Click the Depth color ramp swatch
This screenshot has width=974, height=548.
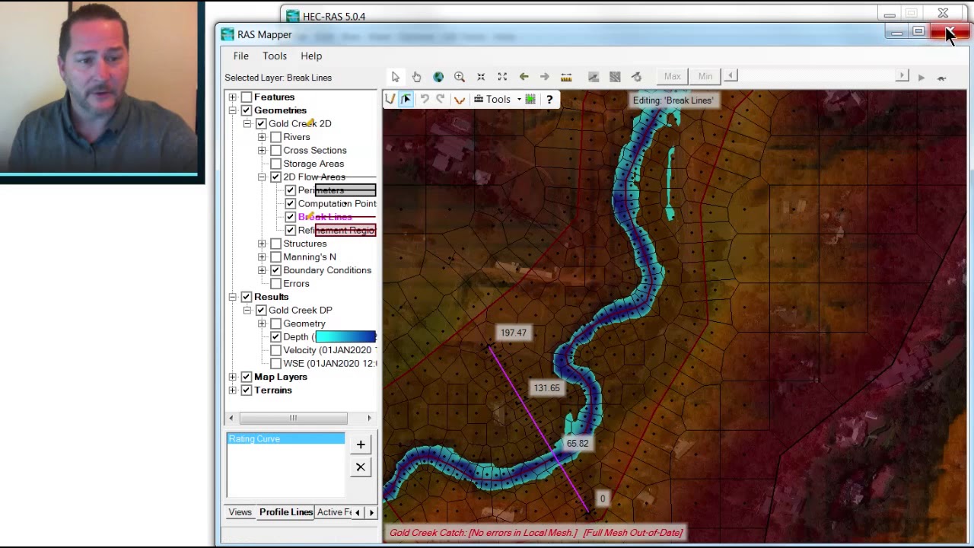[345, 336]
